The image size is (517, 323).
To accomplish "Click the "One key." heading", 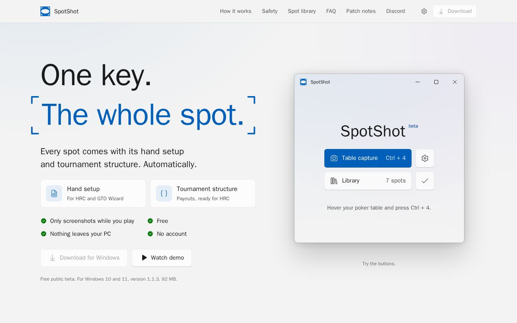I will pos(96,76).
